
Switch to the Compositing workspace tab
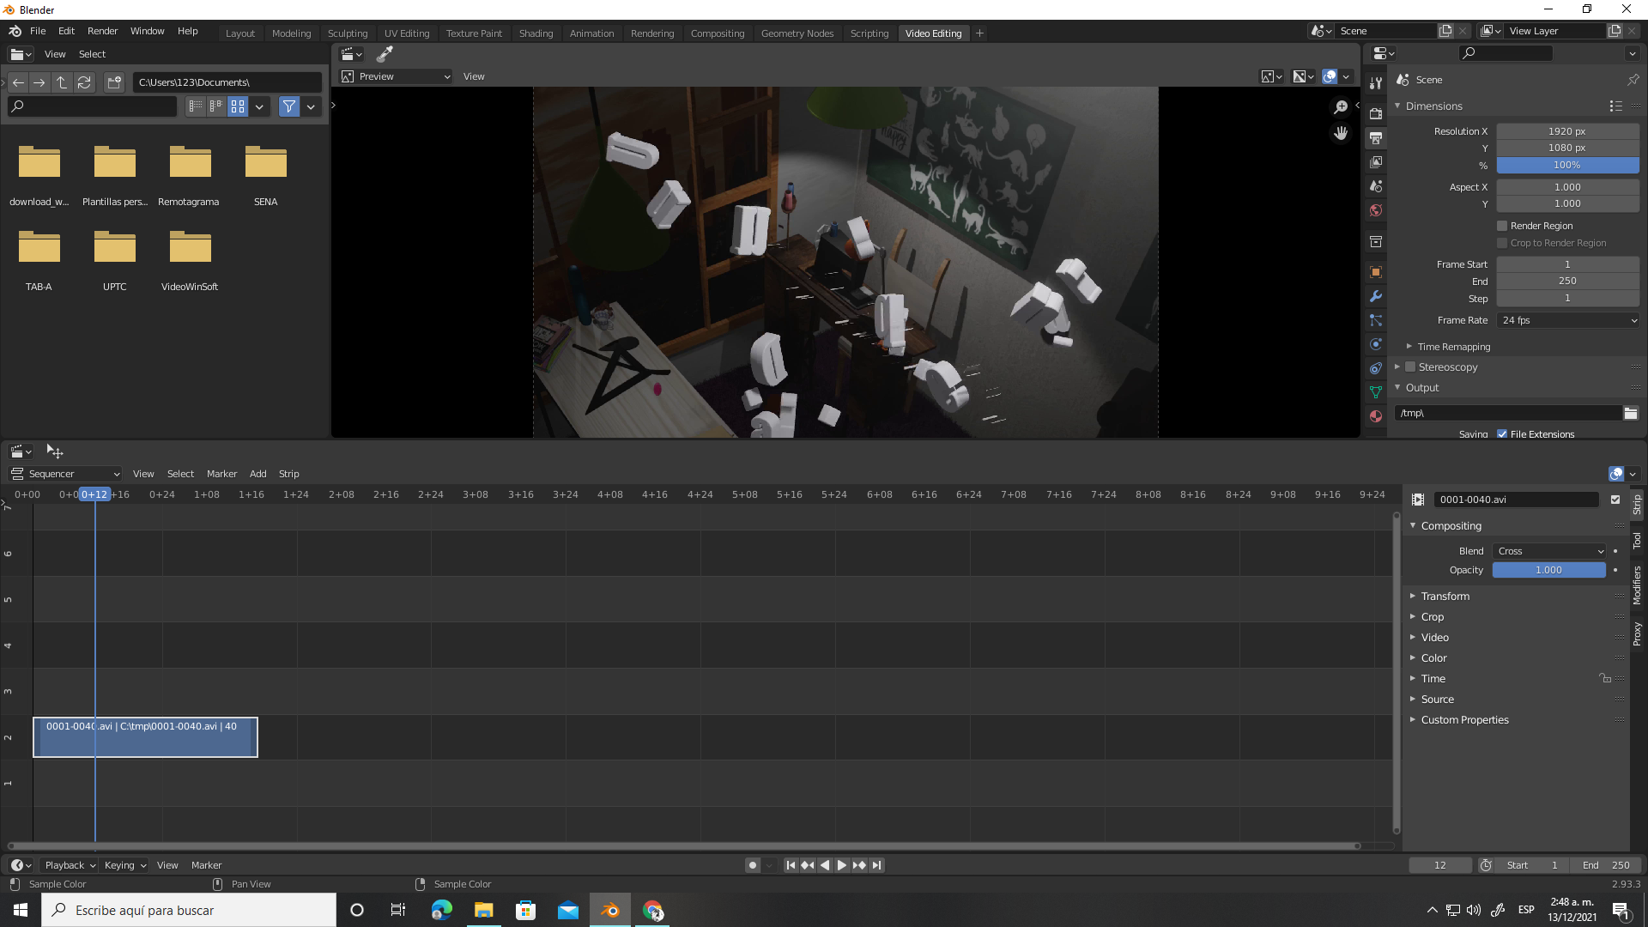[x=717, y=33]
